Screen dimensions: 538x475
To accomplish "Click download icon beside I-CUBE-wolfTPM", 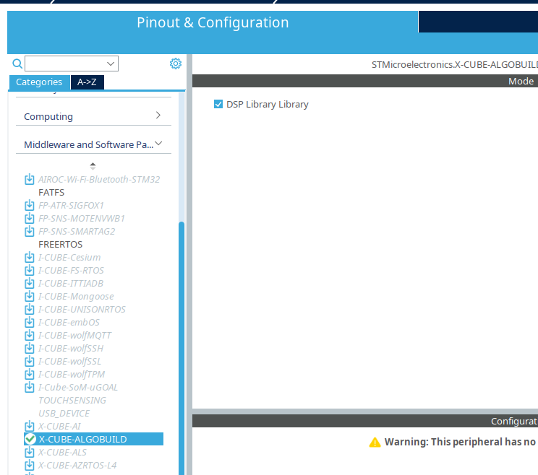I will 30,375.
